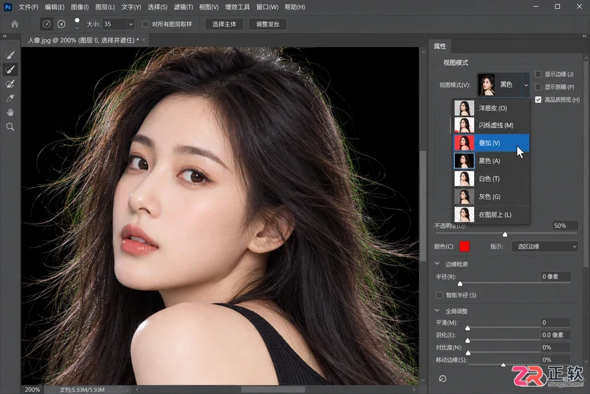The height and width of the screenshot is (394, 590).
Task: Click the 调整发丝 button
Action: [268, 24]
